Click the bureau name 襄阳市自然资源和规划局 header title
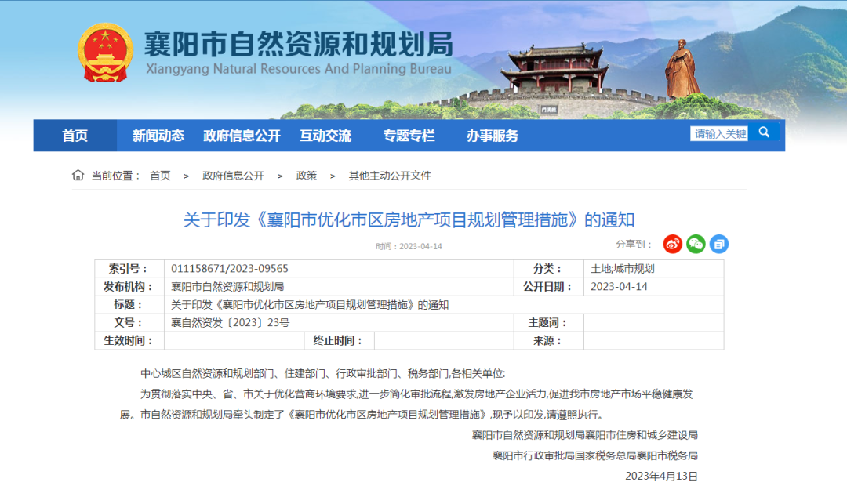The image size is (847, 497). point(299,45)
